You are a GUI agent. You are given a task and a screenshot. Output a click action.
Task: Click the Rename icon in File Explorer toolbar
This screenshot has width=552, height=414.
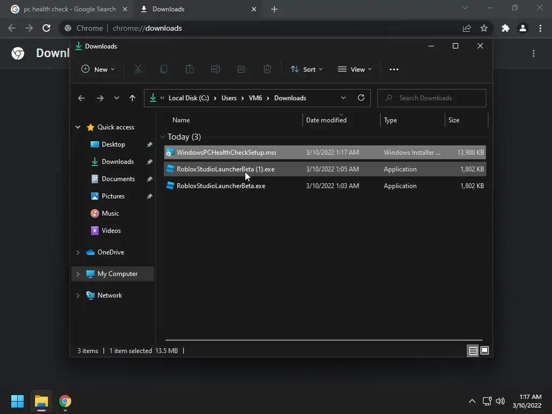(216, 69)
